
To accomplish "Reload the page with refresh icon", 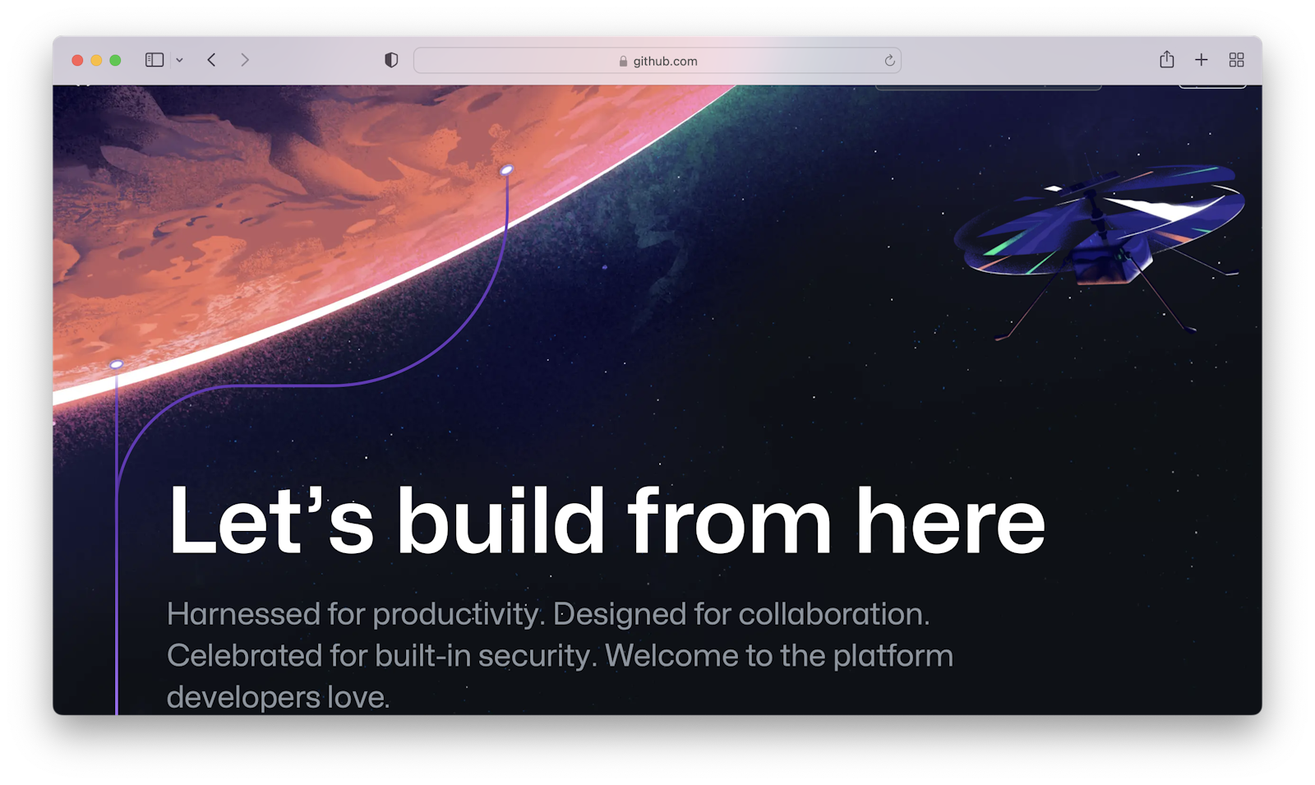I will pos(889,61).
